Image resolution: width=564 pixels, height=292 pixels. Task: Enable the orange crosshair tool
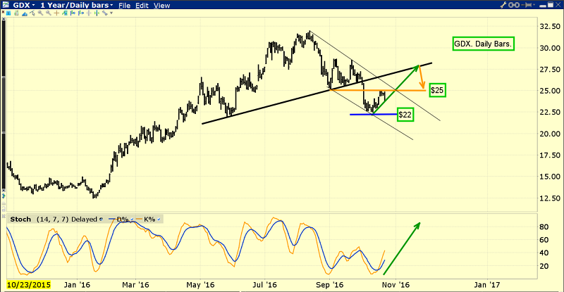(x=56, y=13)
